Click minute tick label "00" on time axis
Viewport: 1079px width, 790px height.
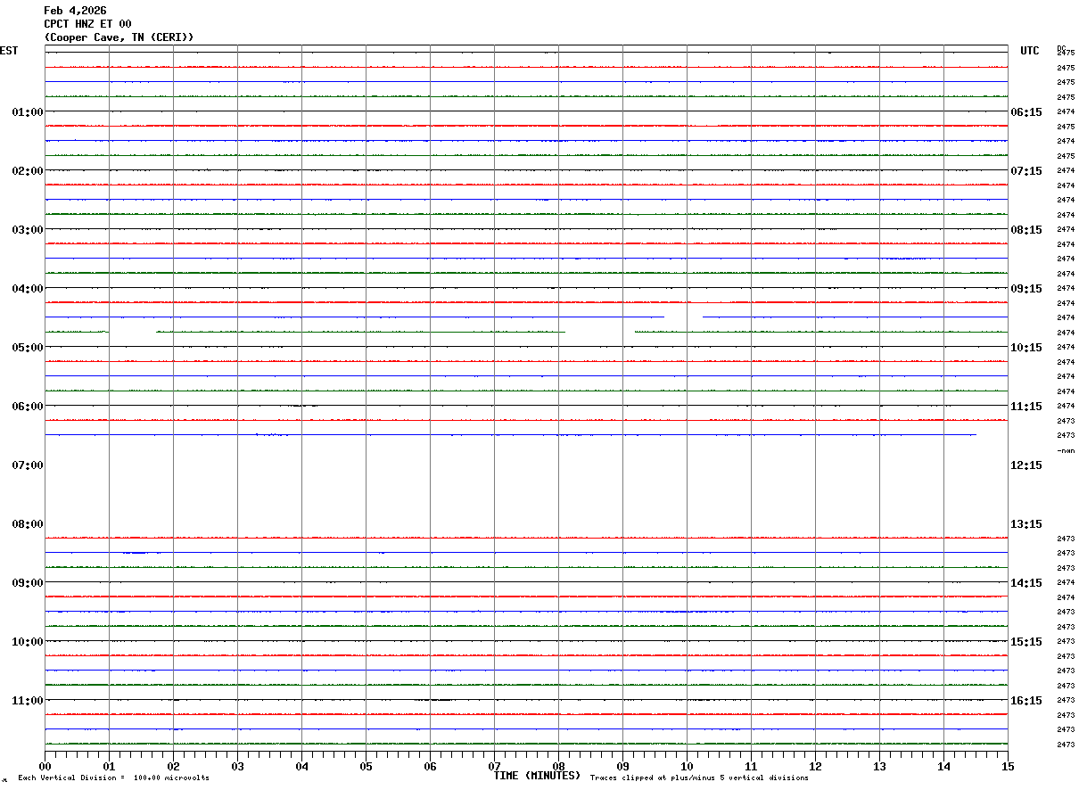pos(45,767)
